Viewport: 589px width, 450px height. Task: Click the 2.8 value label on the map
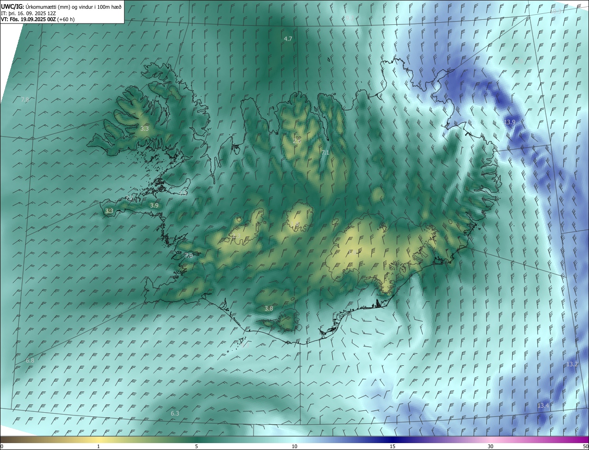297,141
